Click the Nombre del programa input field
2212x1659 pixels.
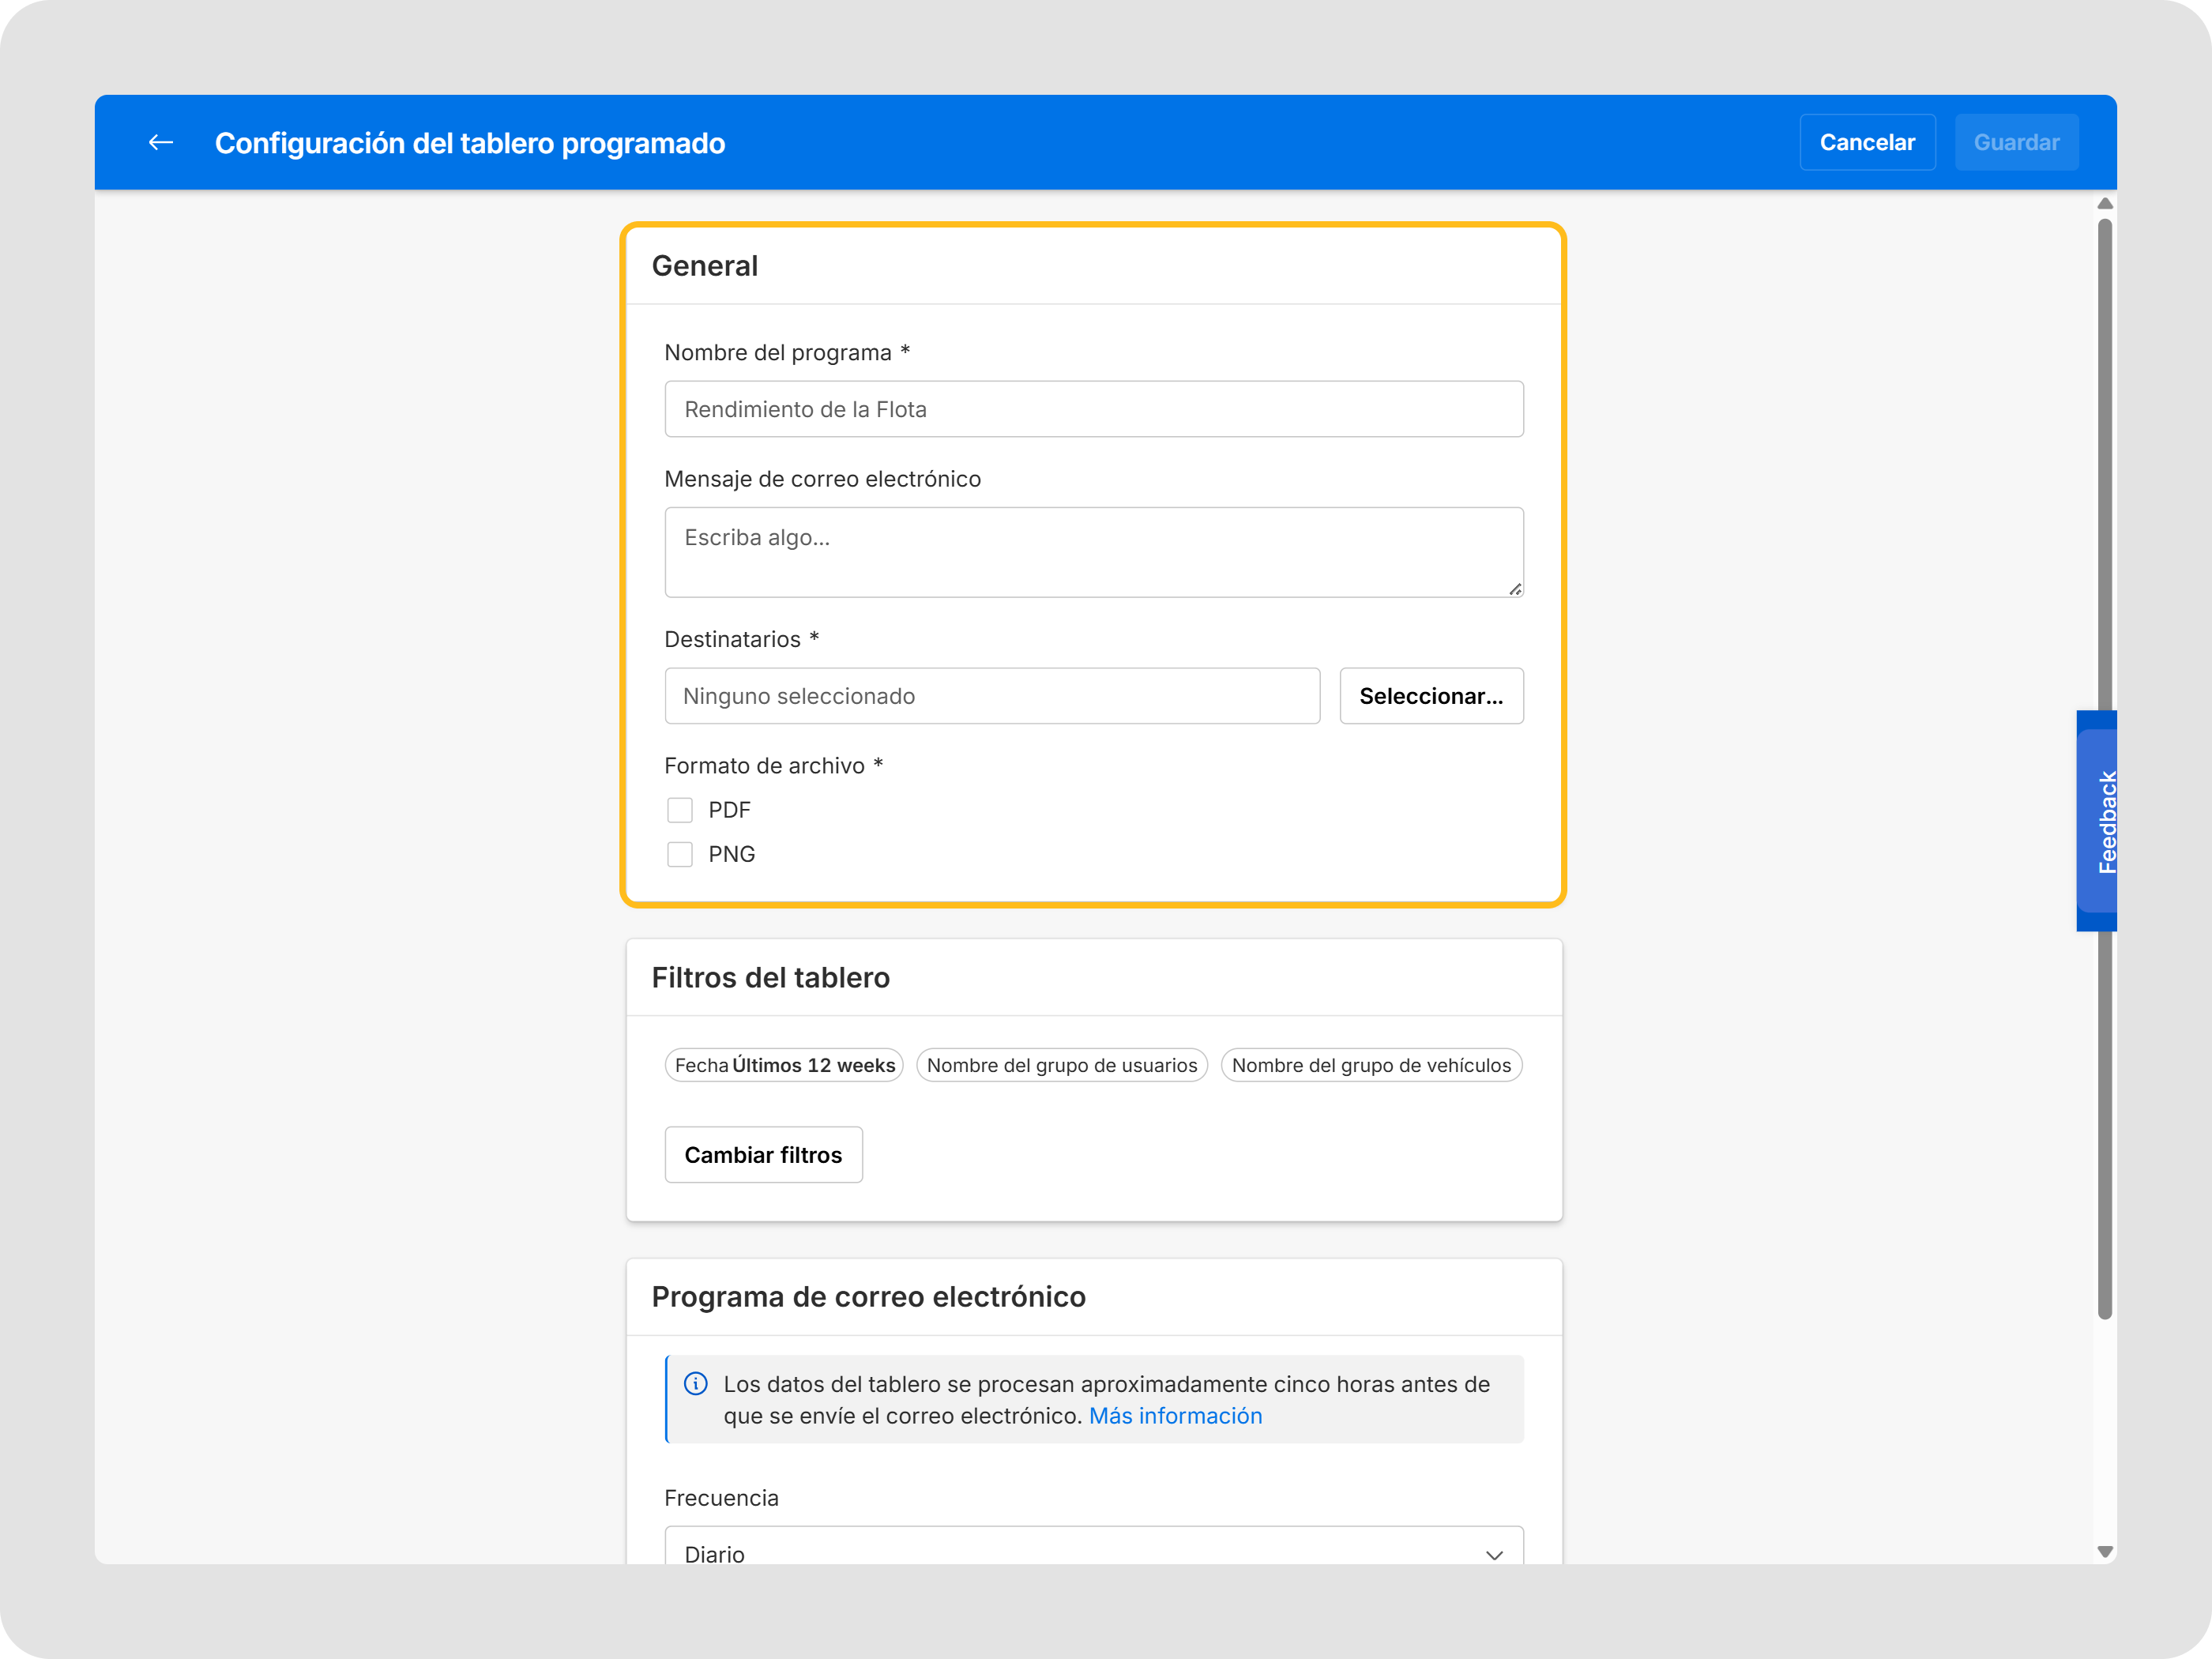point(1094,409)
